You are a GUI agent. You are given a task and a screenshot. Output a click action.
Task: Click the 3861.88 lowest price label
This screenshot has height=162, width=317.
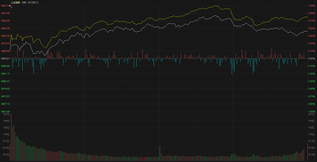click(x=5, y=112)
